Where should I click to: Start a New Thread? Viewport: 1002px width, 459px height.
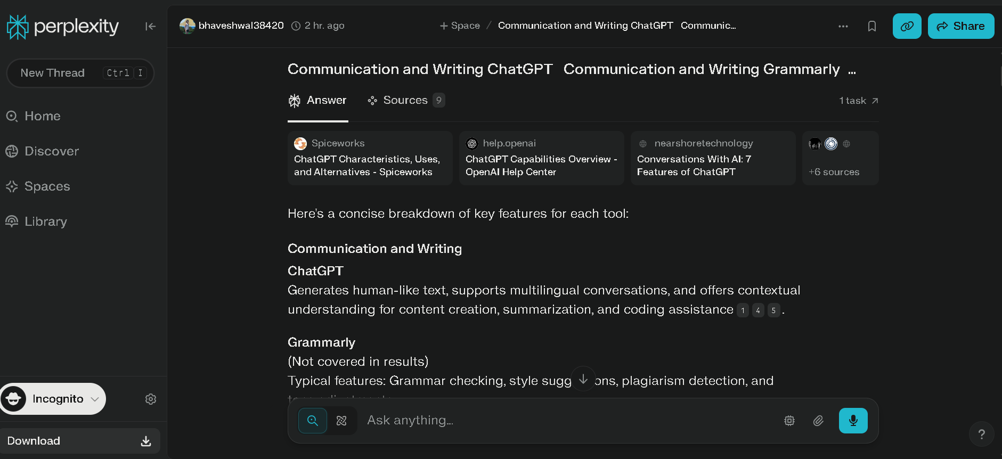pyautogui.click(x=80, y=73)
